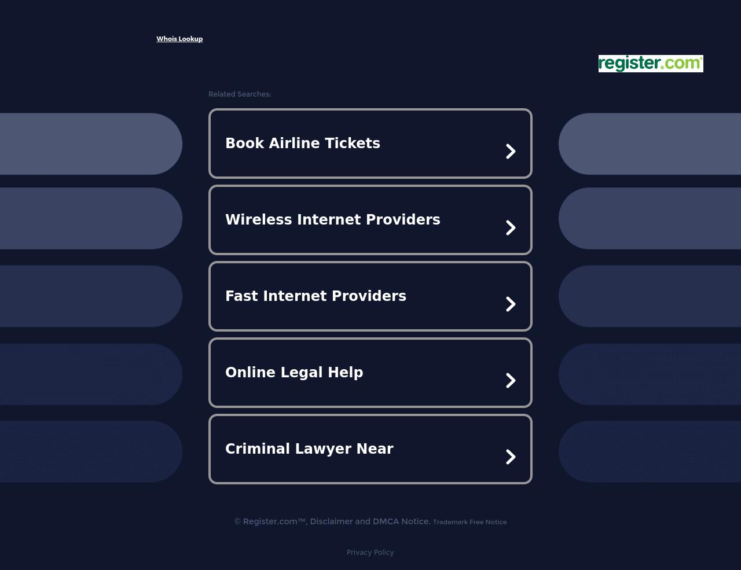The width and height of the screenshot is (741, 570).
Task: Click the chevron next to Wireless Internet Providers
Action: (x=511, y=228)
